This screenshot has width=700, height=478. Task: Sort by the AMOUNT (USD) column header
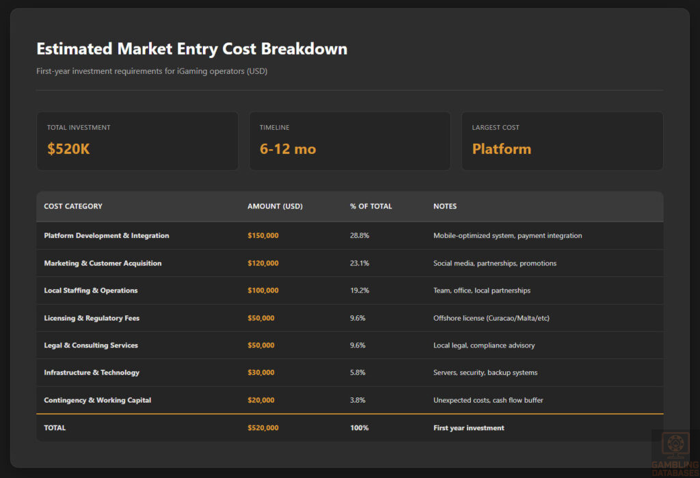275,206
